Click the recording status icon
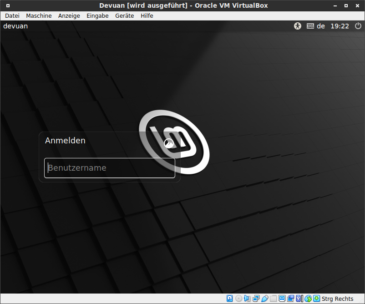This screenshot has height=304, width=365. 290,299
